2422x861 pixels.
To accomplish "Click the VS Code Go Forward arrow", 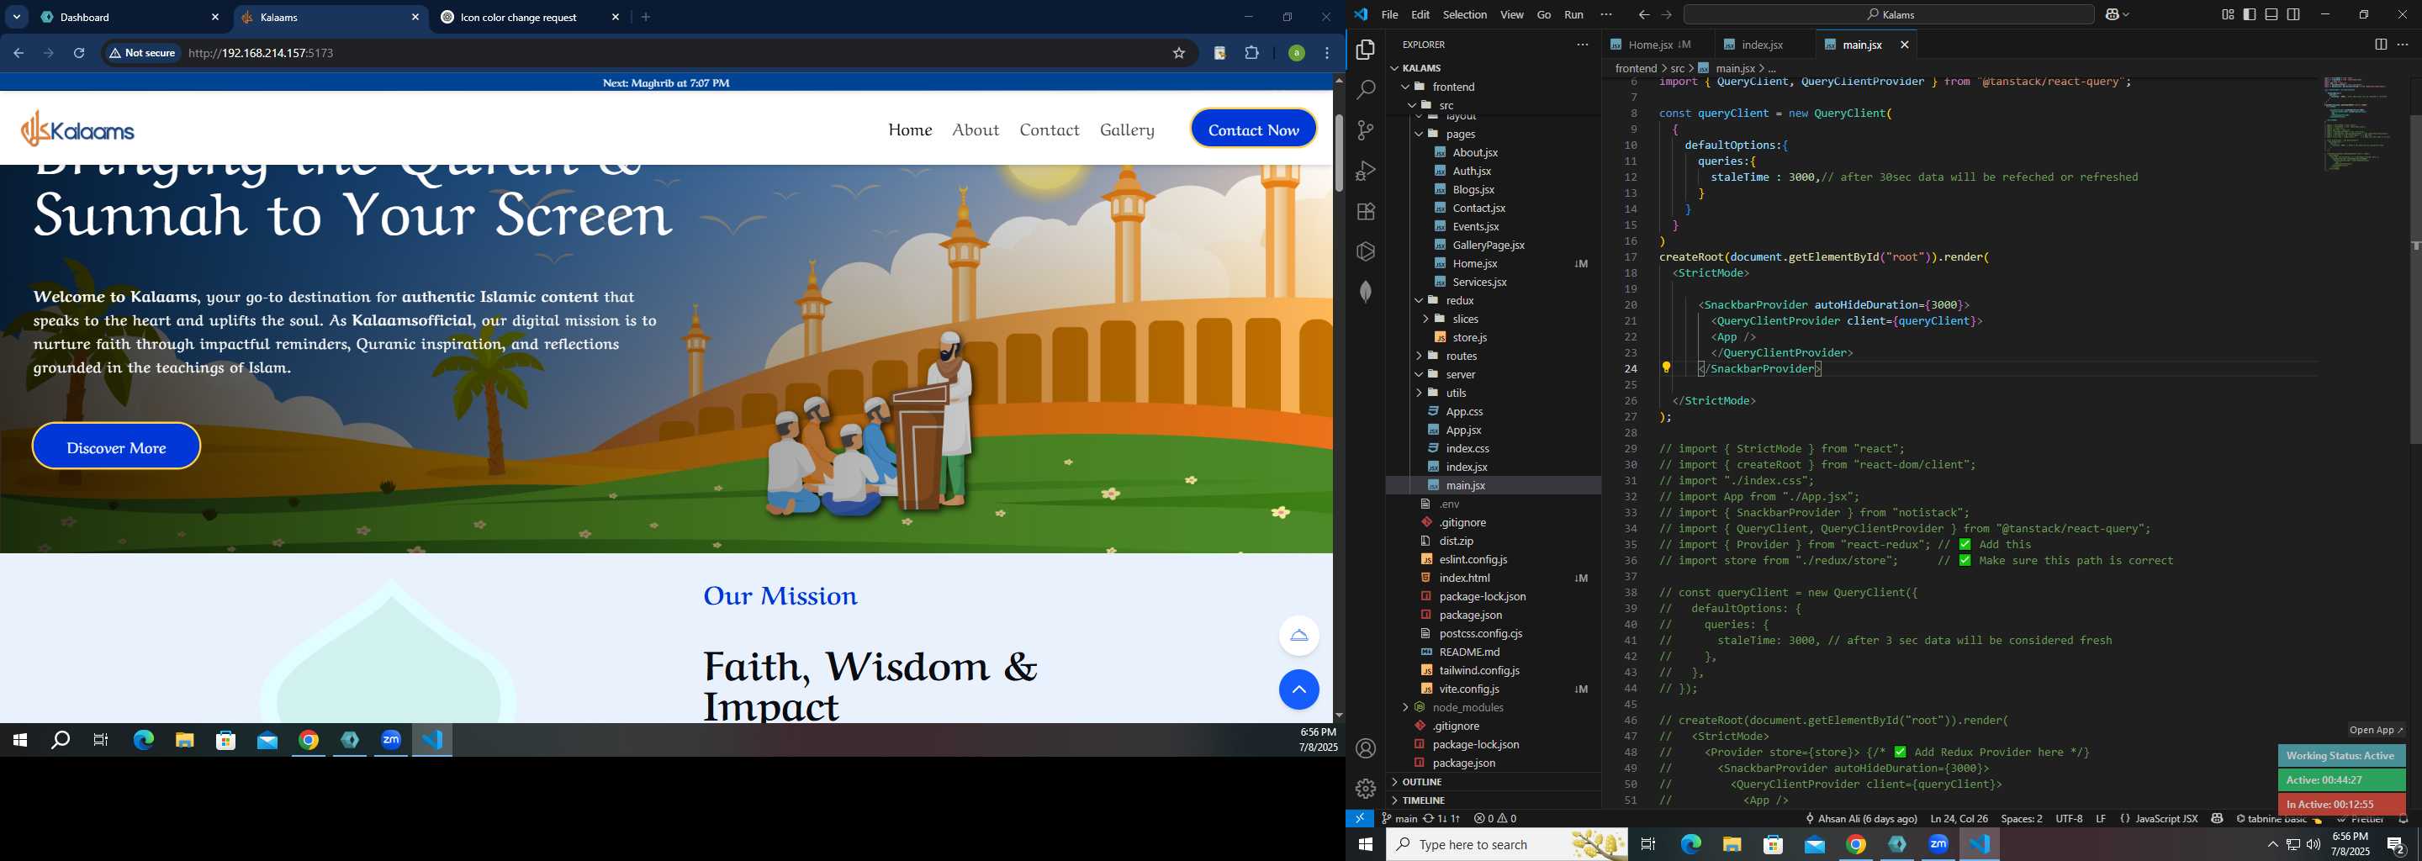I will [x=1667, y=15].
